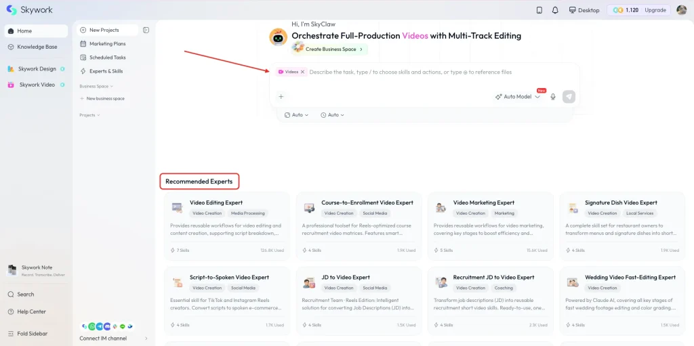Screen dimensions: 694x346
Task: Click Signature Dish Video Expert icon
Action: click(573, 207)
